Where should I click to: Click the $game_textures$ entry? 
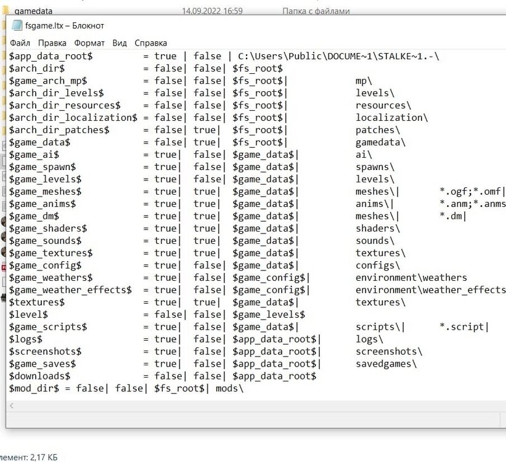tap(51, 253)
